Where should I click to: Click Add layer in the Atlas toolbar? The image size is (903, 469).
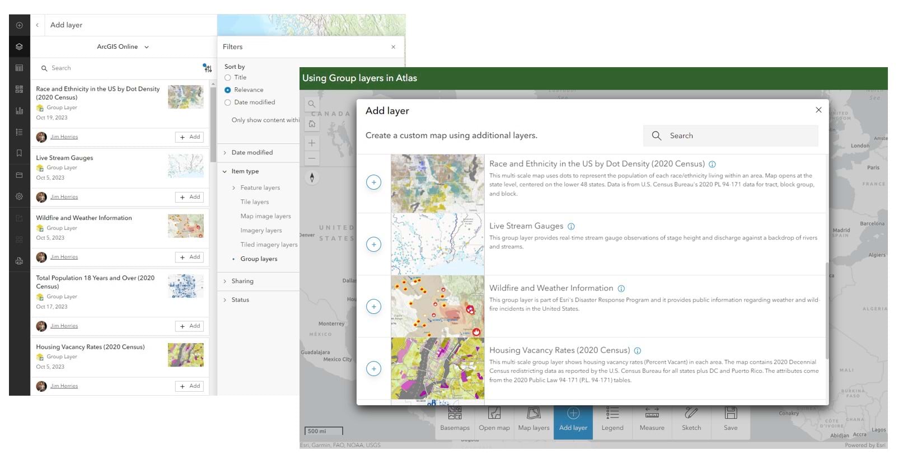(573, 421)
